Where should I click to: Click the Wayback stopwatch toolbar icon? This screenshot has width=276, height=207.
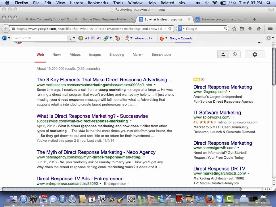(x=117, y=38)
